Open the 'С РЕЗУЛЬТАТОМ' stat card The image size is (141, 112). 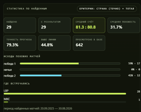54,25
